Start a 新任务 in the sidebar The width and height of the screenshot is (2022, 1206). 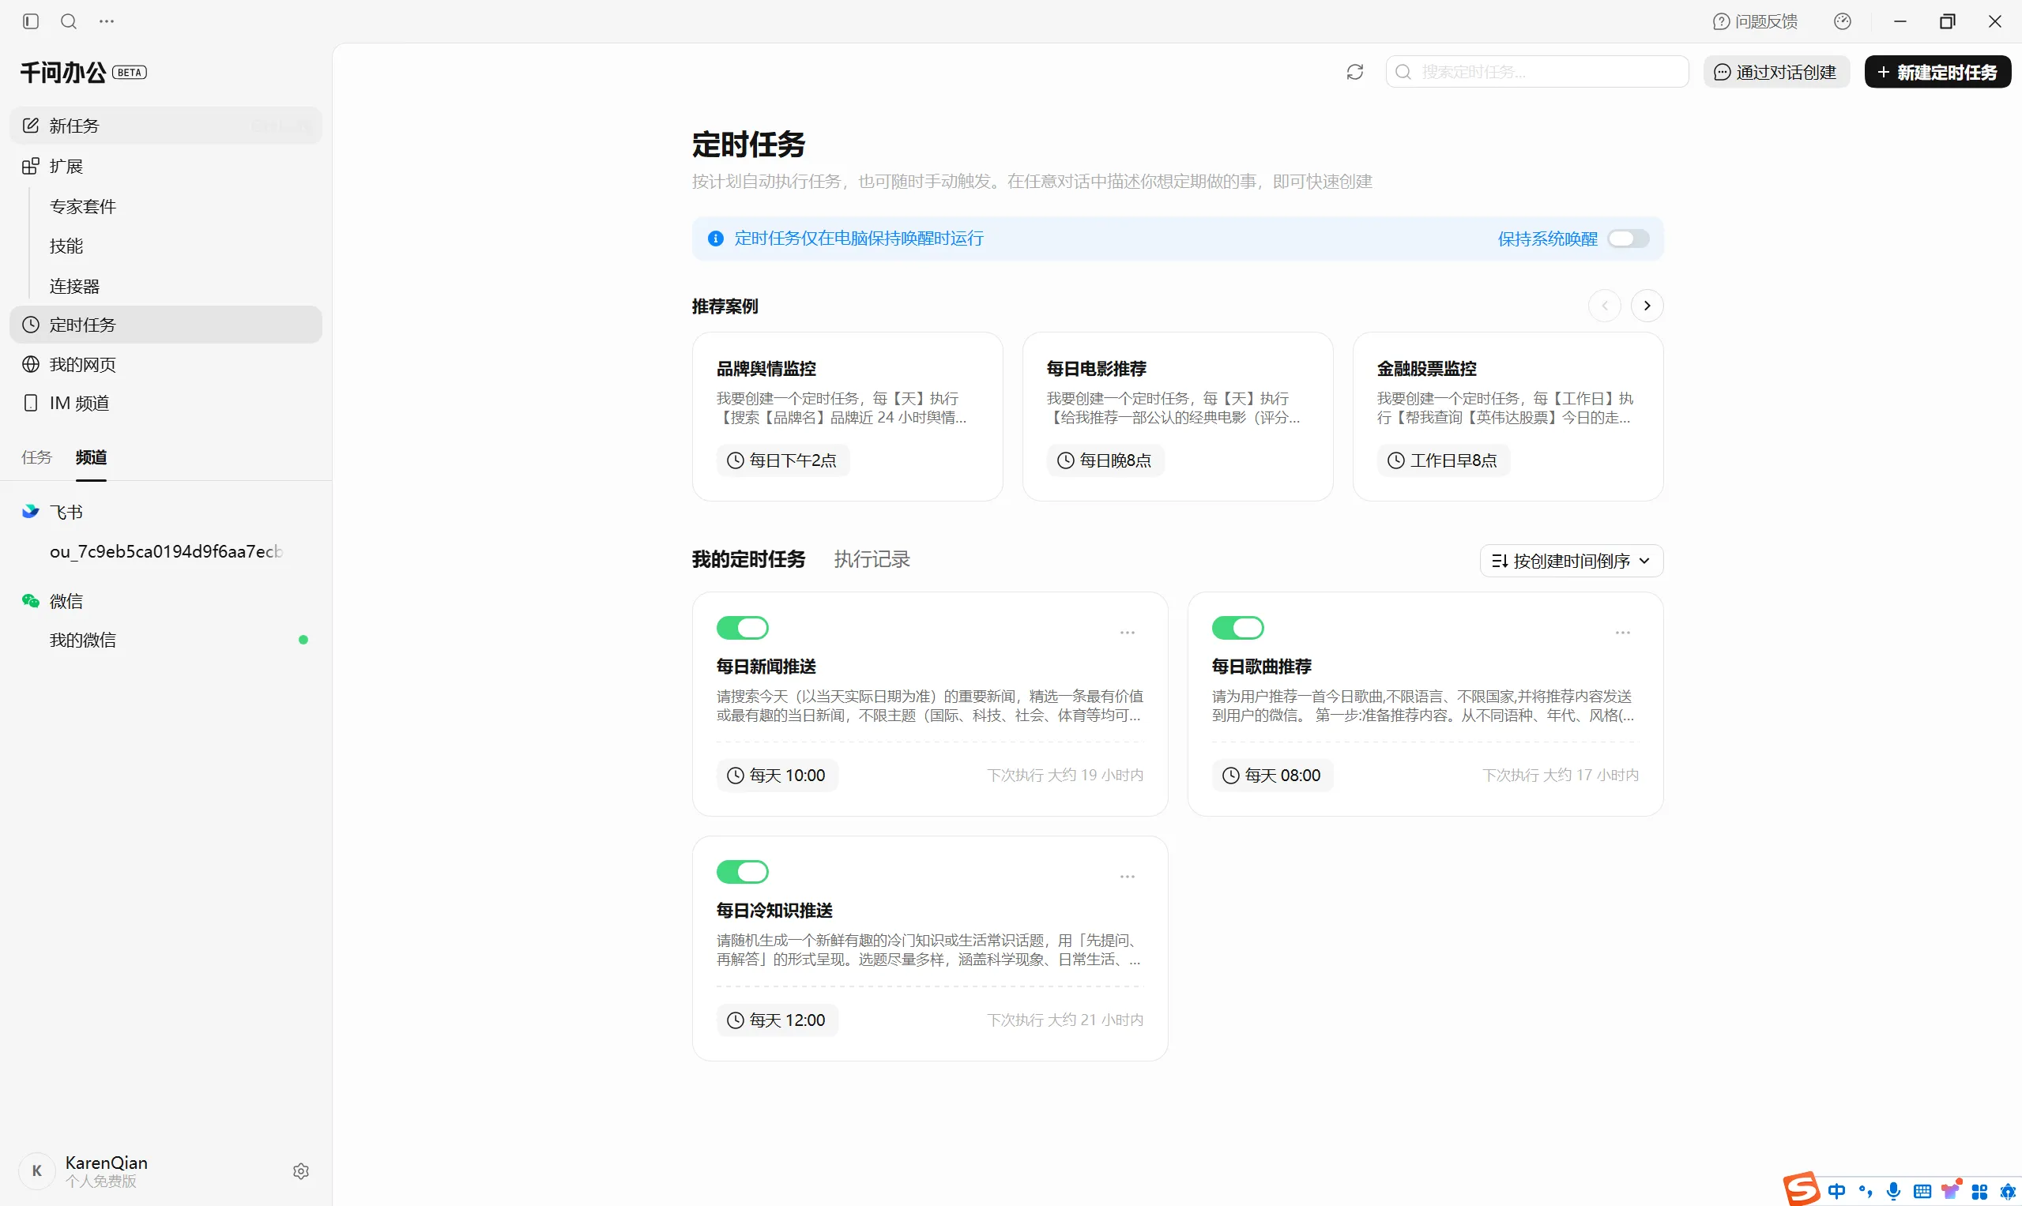(x=166, y=125)
